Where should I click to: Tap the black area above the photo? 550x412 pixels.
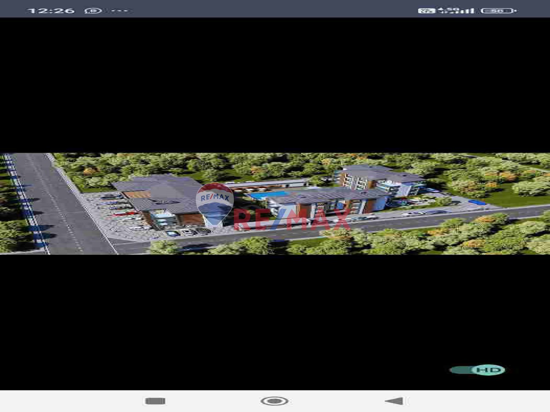(x=275, y=85)
